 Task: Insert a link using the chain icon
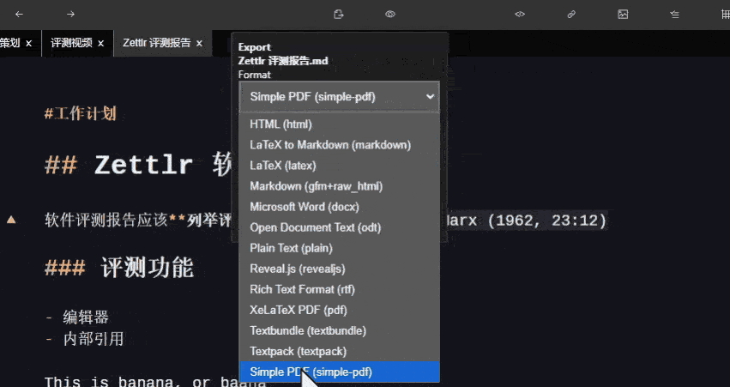(571, 15)
